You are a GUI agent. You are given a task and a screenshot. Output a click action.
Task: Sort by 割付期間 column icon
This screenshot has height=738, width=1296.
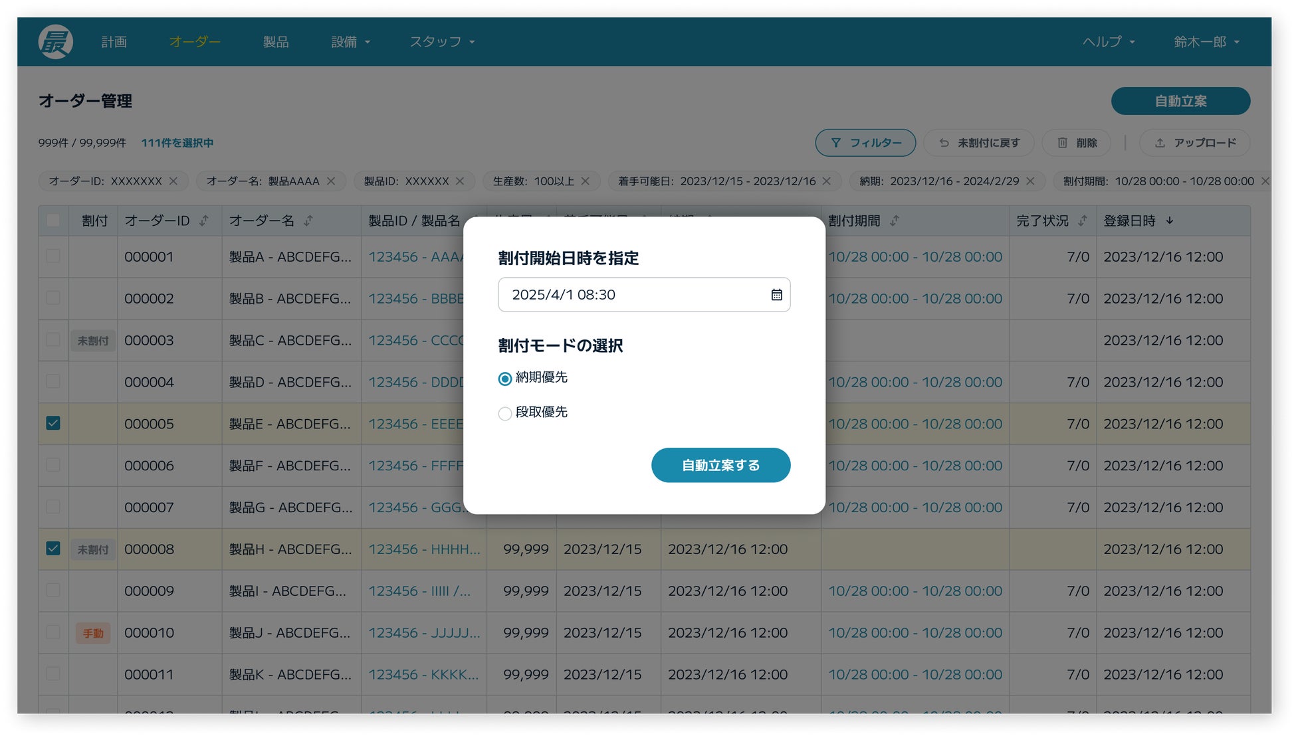(895, 221)
